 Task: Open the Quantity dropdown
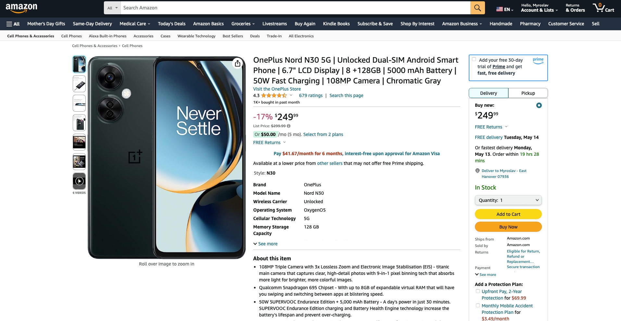(508, 200)
